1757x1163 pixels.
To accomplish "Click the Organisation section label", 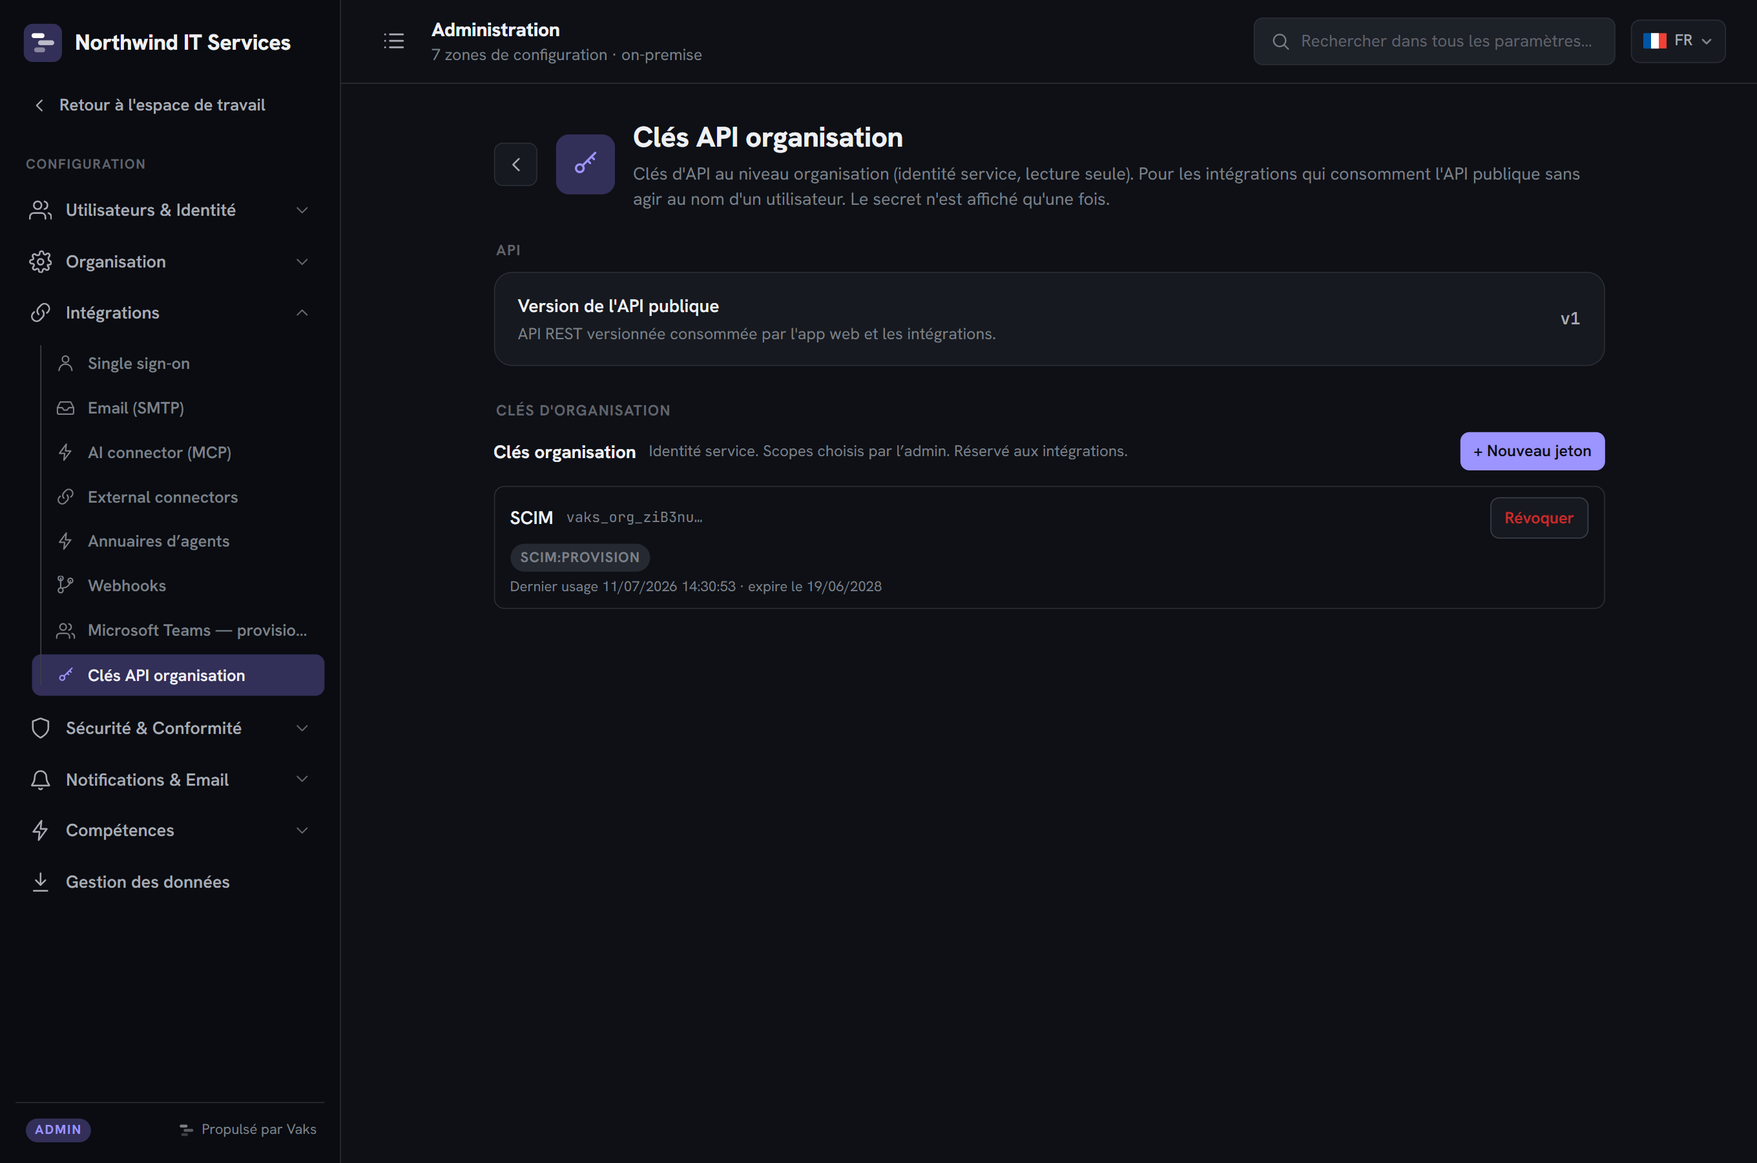I will click(x=116, y=262).
